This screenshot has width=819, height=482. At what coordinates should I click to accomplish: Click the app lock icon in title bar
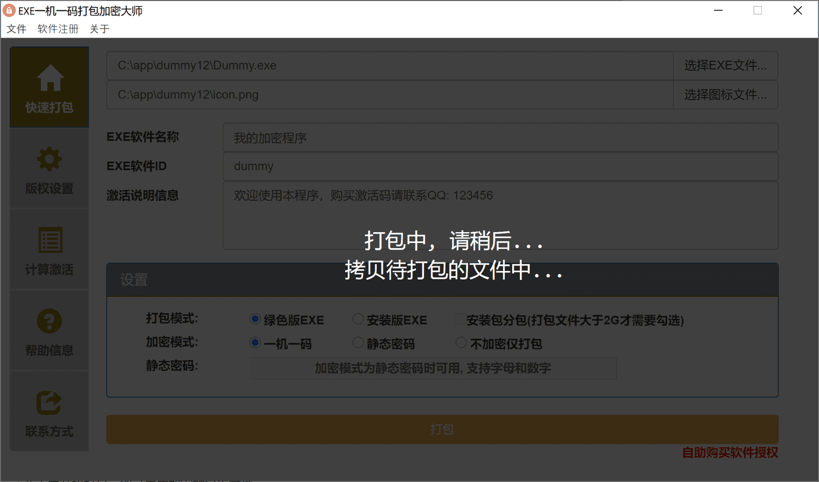pyautogui.click(x=9, y=11)
